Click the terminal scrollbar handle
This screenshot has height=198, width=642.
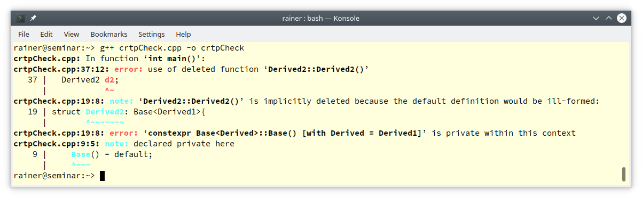pyautogui.click(x=623, y=174)
